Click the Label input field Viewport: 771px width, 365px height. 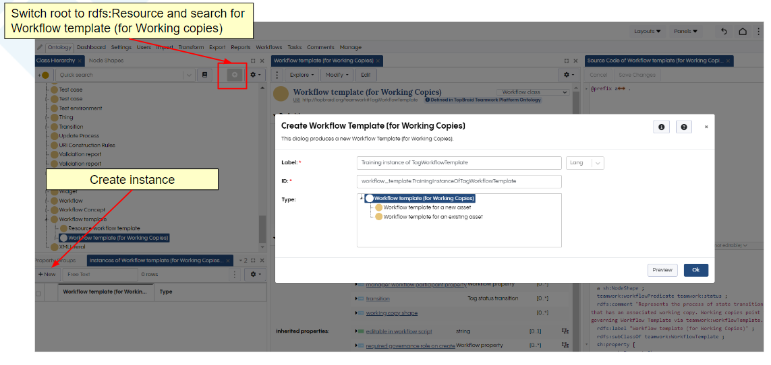(459, 163)
